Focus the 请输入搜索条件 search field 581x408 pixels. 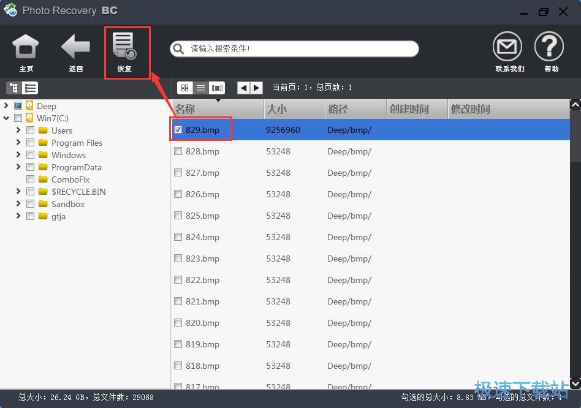point(295,49)
